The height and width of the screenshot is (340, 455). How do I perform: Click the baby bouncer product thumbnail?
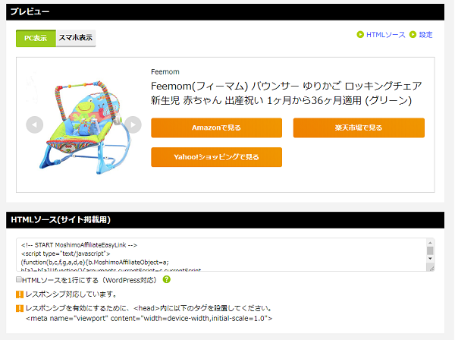coord(84,127)
